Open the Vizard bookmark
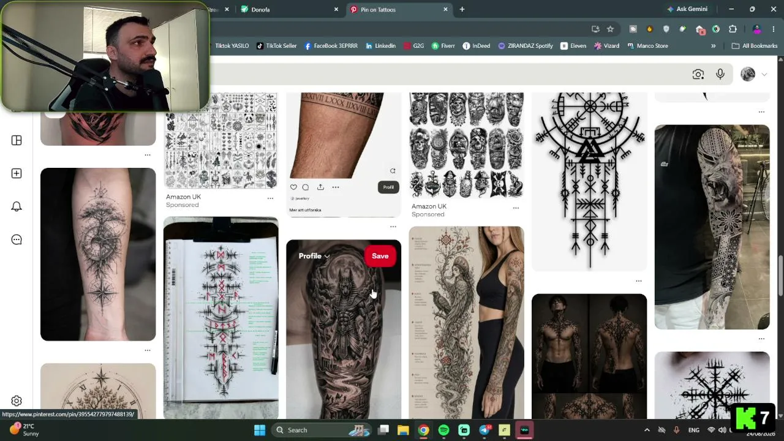This screenshot has height=441, width=784. click(606, 46)
